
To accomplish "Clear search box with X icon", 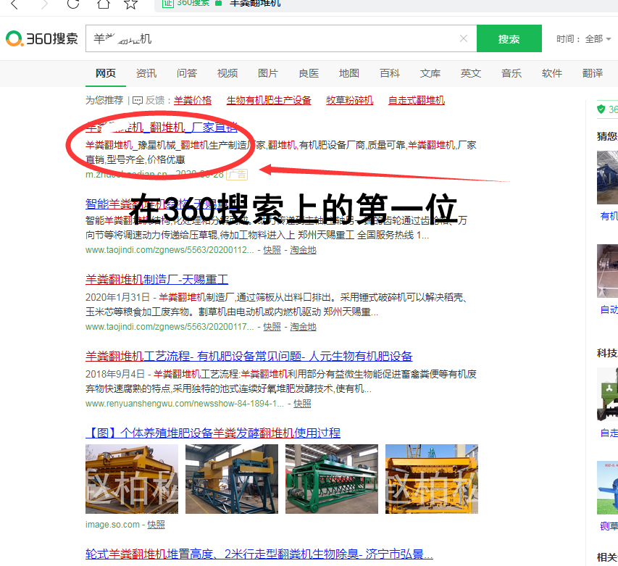I will point(464,38).
